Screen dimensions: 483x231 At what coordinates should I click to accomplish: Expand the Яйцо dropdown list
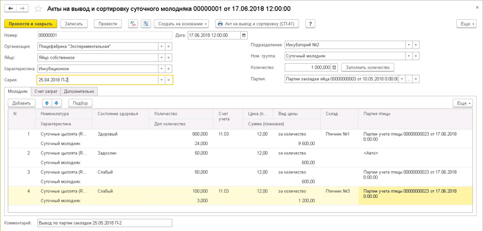pos(162,58)
